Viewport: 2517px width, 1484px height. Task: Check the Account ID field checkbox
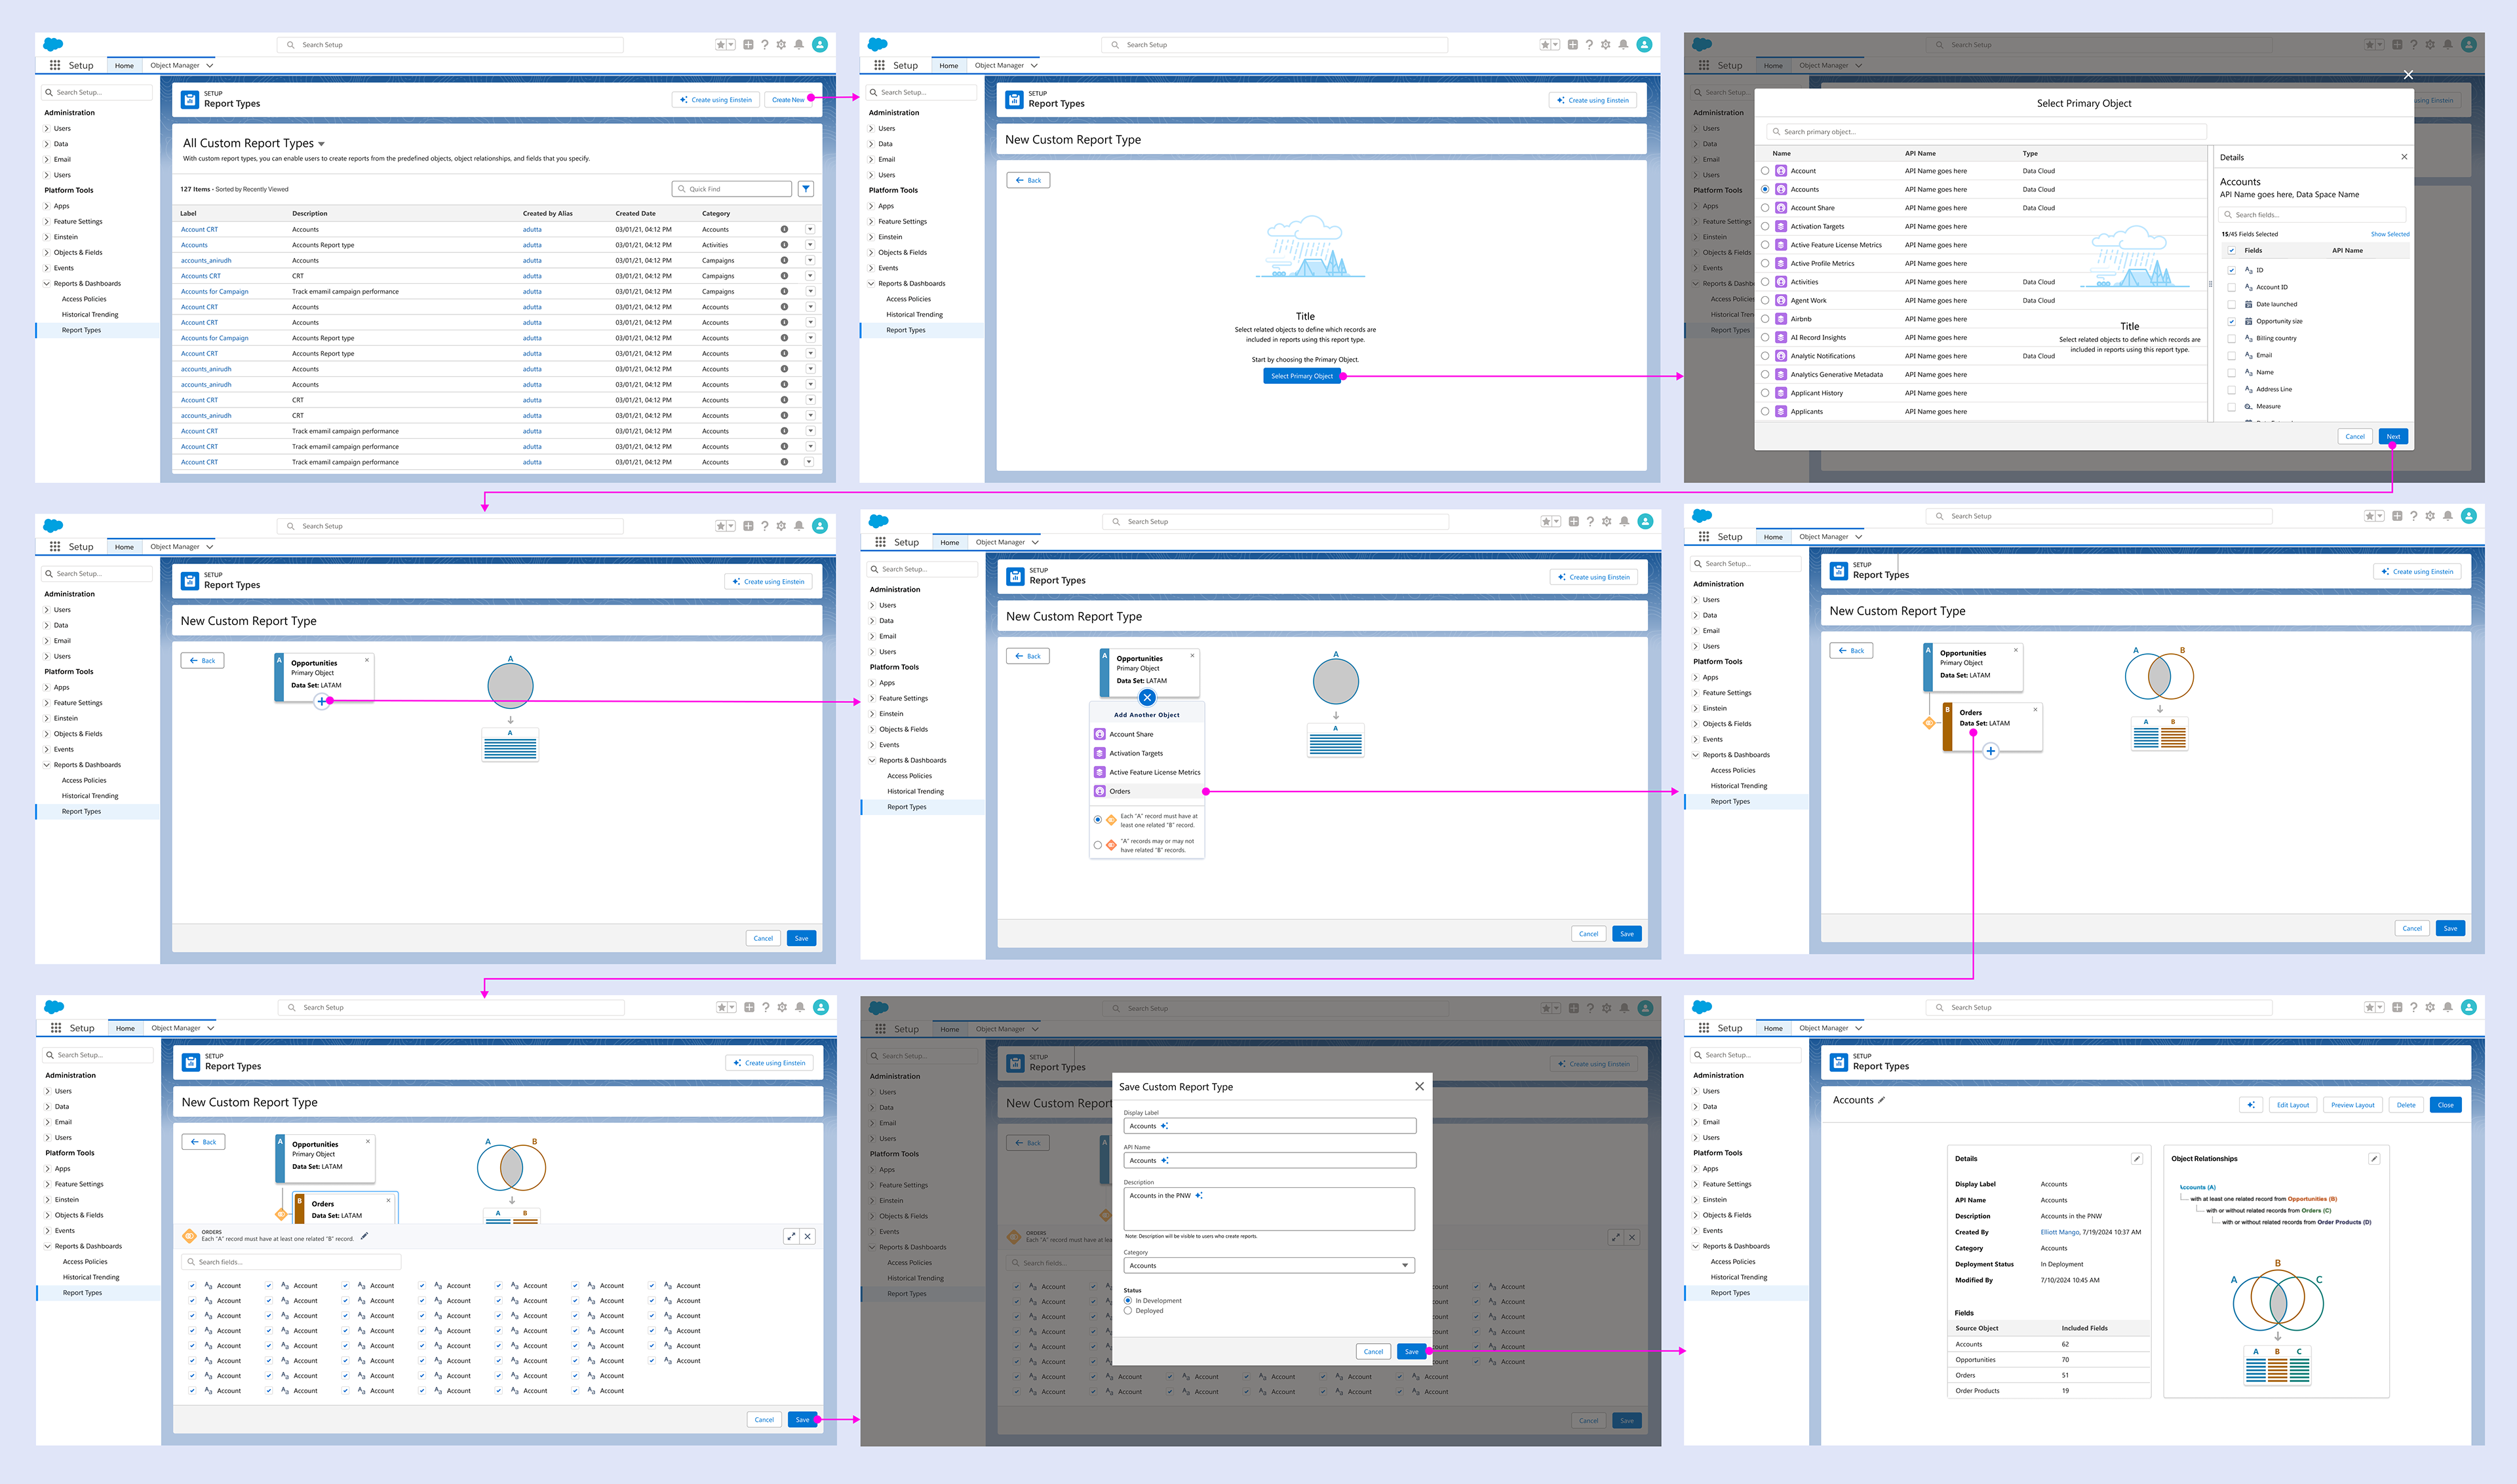(2231, 287)
